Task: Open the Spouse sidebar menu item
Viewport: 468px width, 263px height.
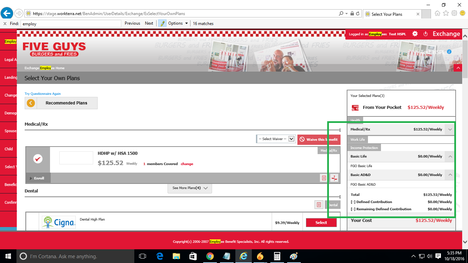Action: pyautogui.click(x=8, y=131)
